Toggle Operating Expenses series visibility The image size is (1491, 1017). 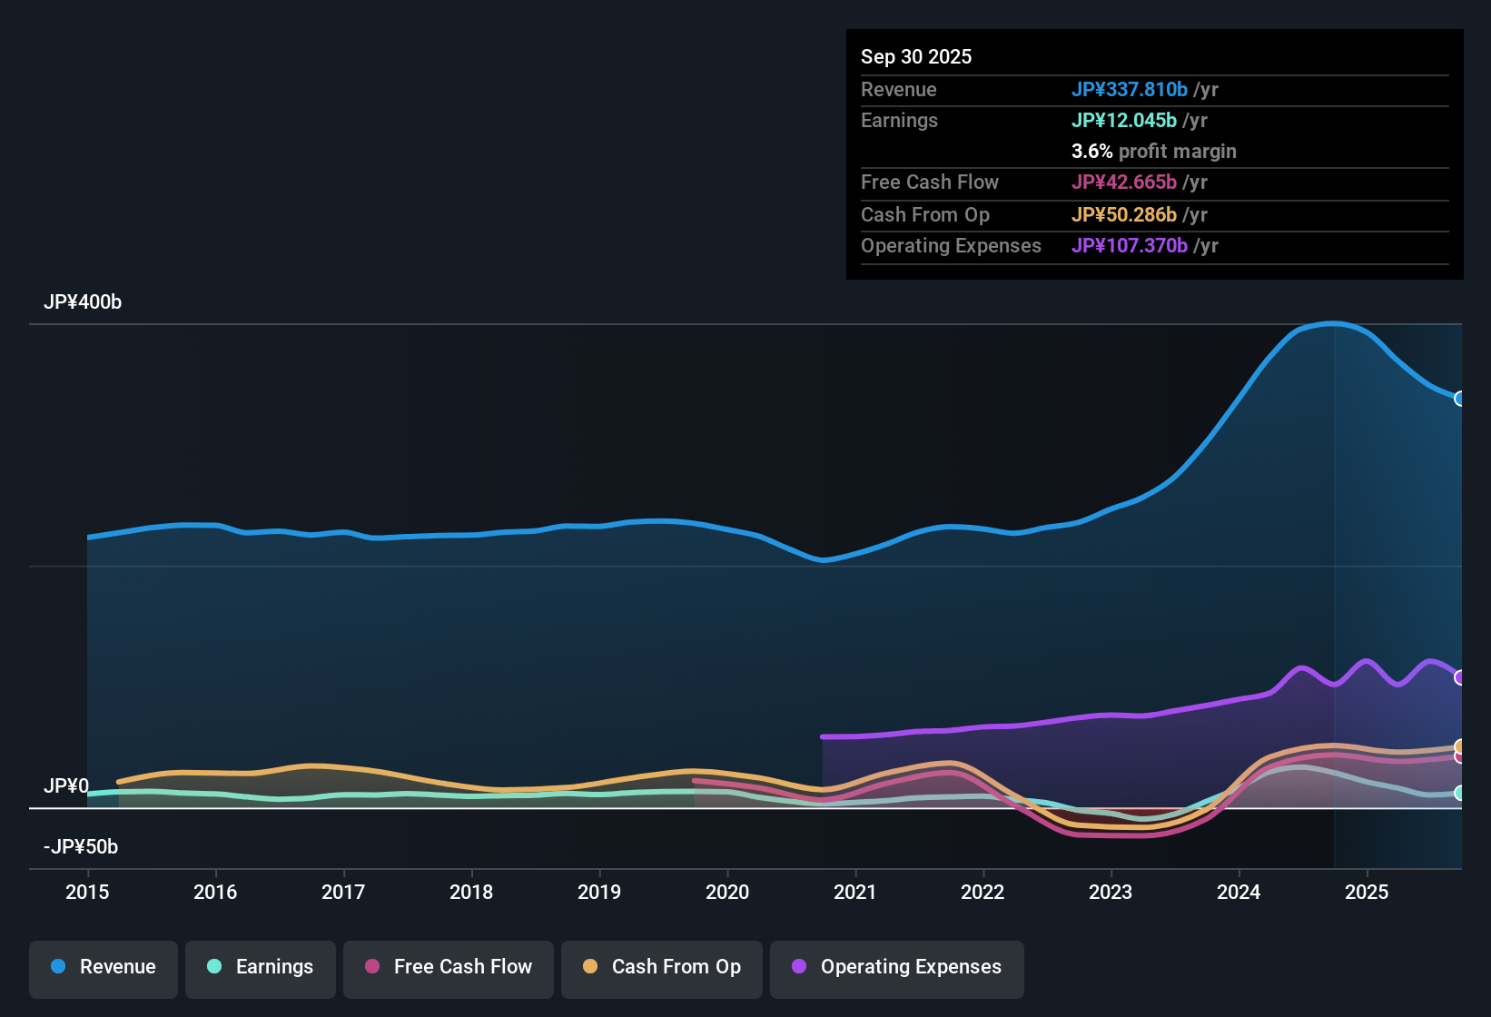click(x=896, y=967)
